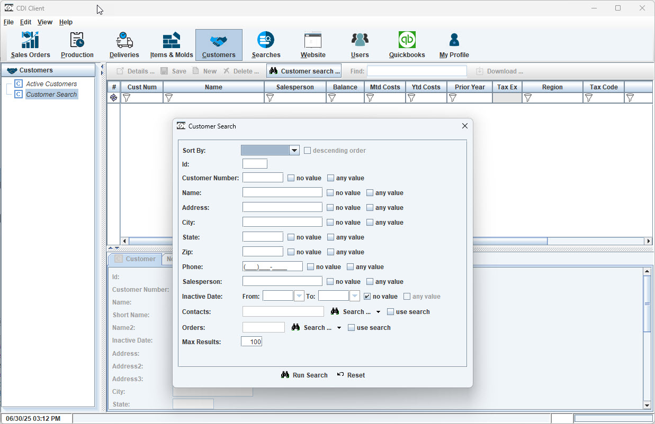Viewport: 655px width, 424px height.
Task: Check the descending order checkbox
Action: tap(308, 151)
